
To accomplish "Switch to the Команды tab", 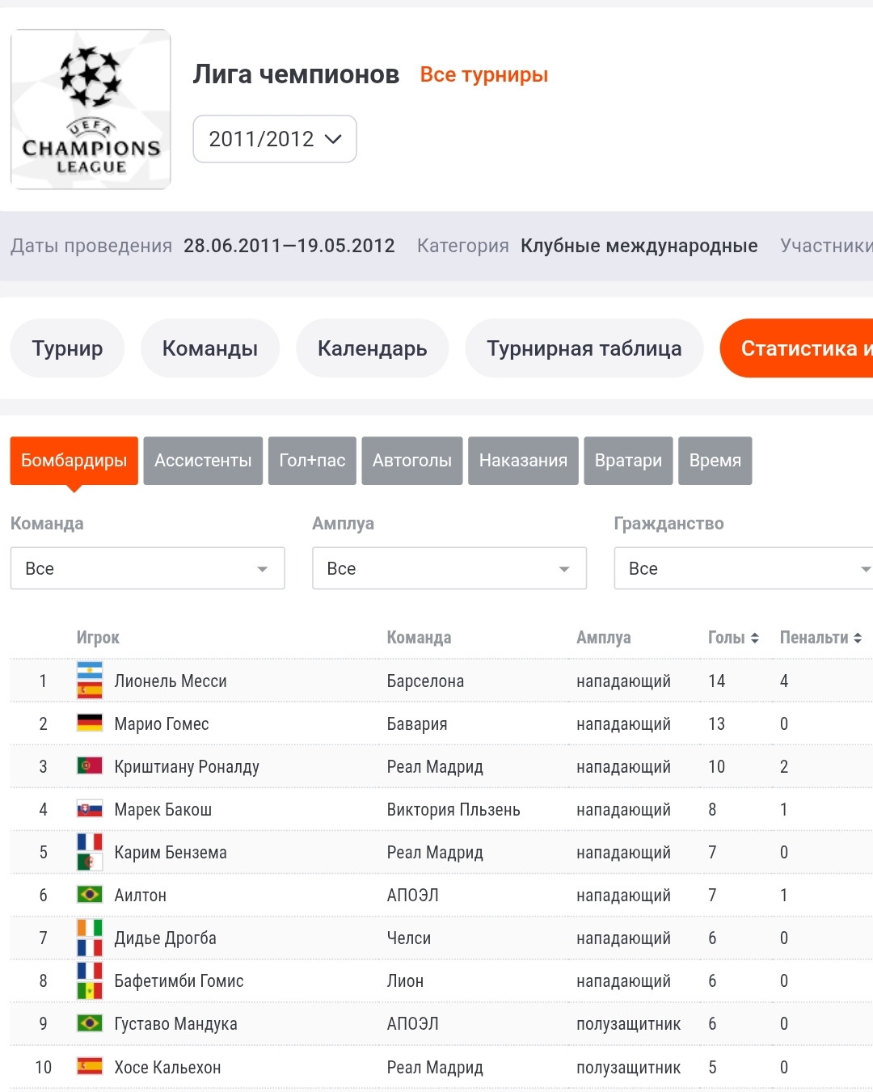I will pos(210,348).
